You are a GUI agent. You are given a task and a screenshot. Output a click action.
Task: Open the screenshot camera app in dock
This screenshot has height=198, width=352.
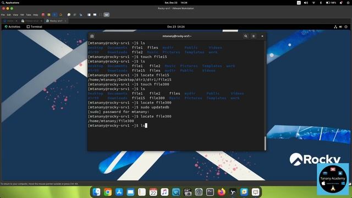point(187,192)
